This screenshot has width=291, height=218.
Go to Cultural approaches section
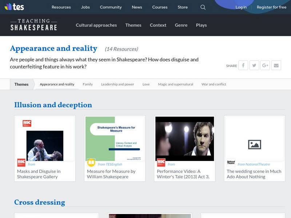96,25
